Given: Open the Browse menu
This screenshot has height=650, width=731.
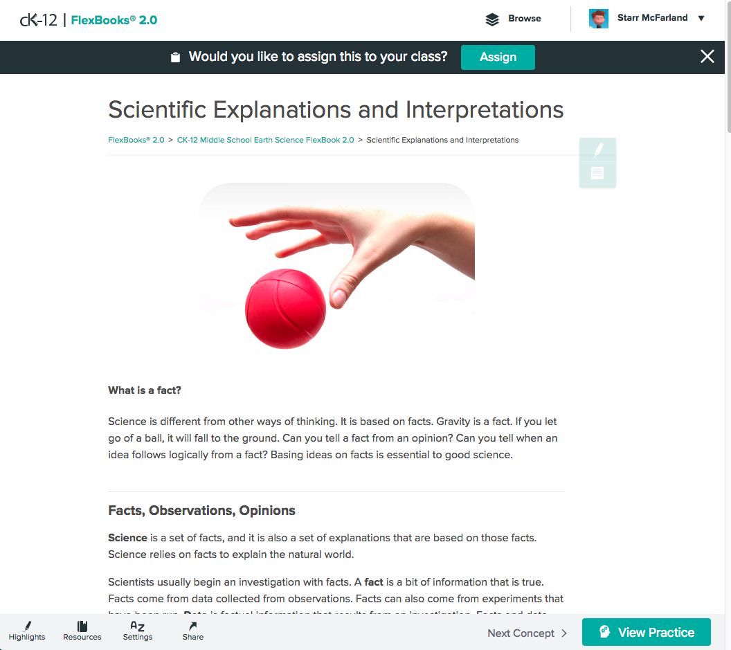Looking at the screenshot, I should (524, 19).
